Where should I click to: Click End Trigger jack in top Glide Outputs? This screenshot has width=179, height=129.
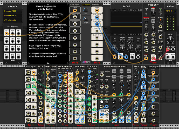97,24
